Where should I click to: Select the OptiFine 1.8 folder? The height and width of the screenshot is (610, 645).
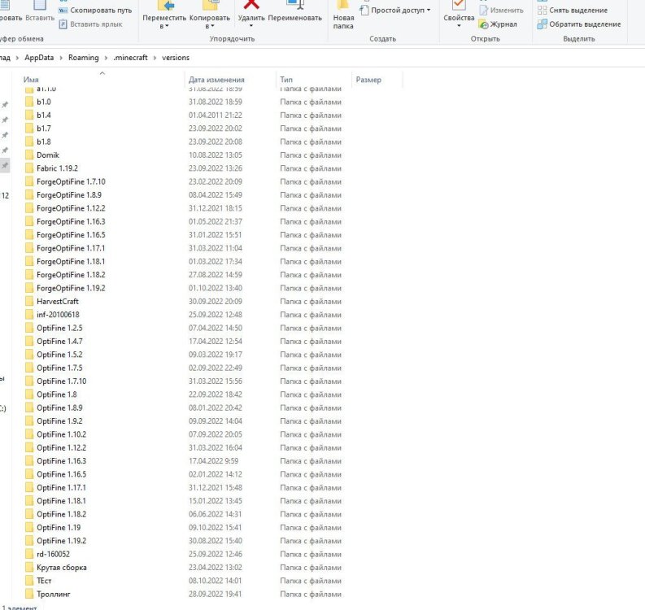(57, 394)
